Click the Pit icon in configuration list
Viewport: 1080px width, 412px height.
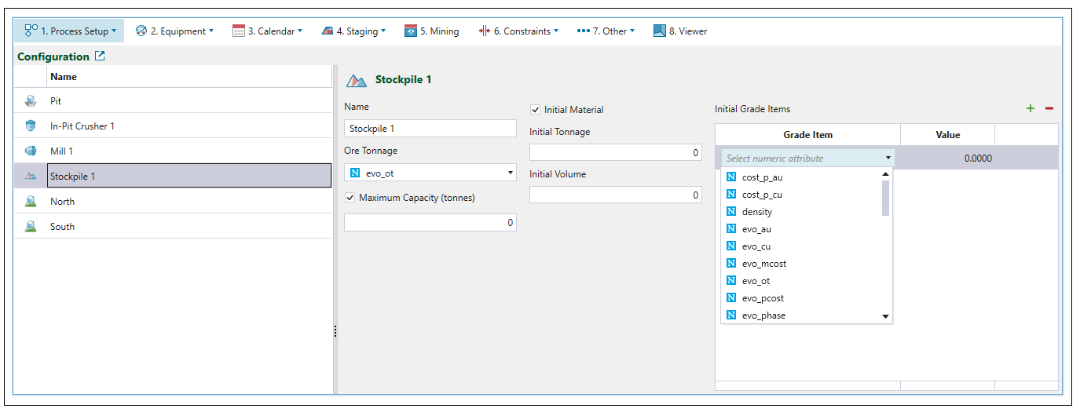(31, 101)
